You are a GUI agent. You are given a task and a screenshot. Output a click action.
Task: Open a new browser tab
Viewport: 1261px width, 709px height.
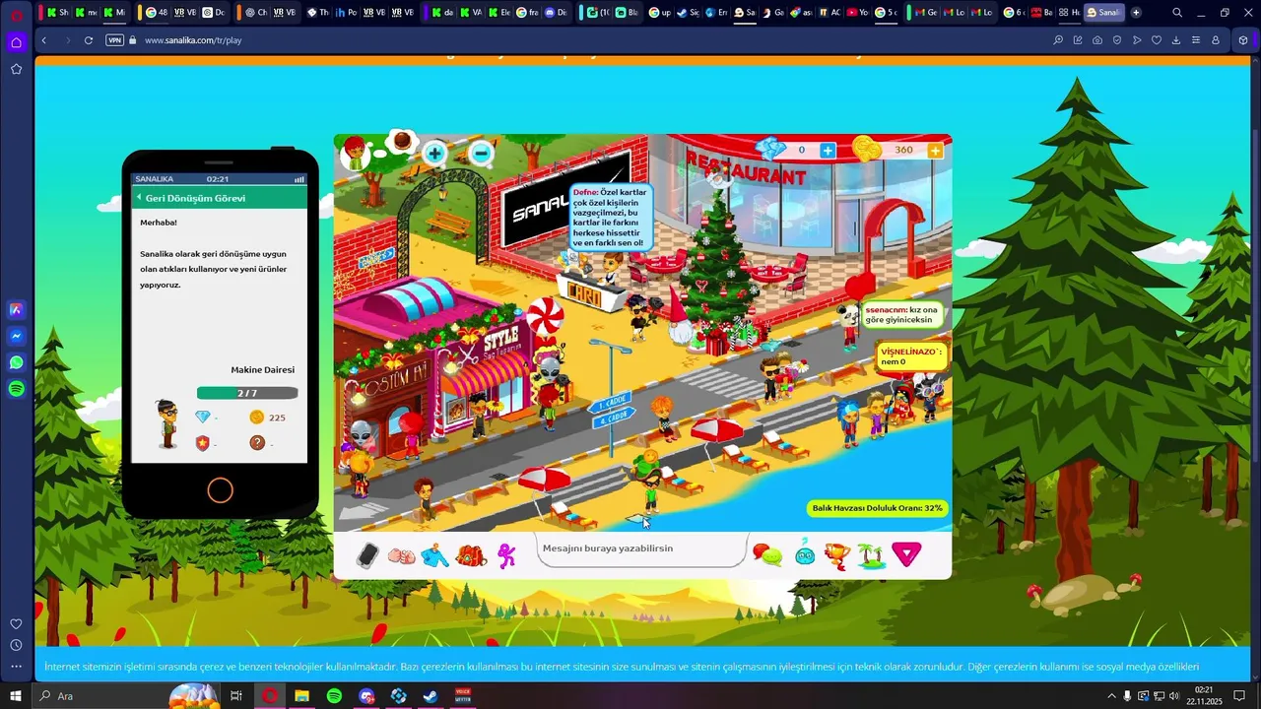tap(1136, 13)
